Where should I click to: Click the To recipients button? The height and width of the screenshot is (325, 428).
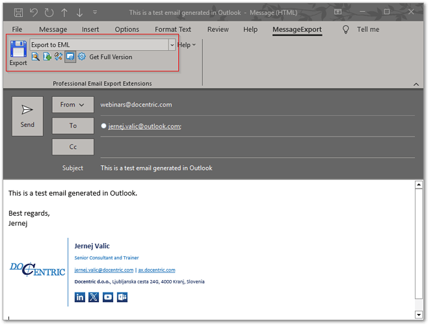(x=73, y=126)
